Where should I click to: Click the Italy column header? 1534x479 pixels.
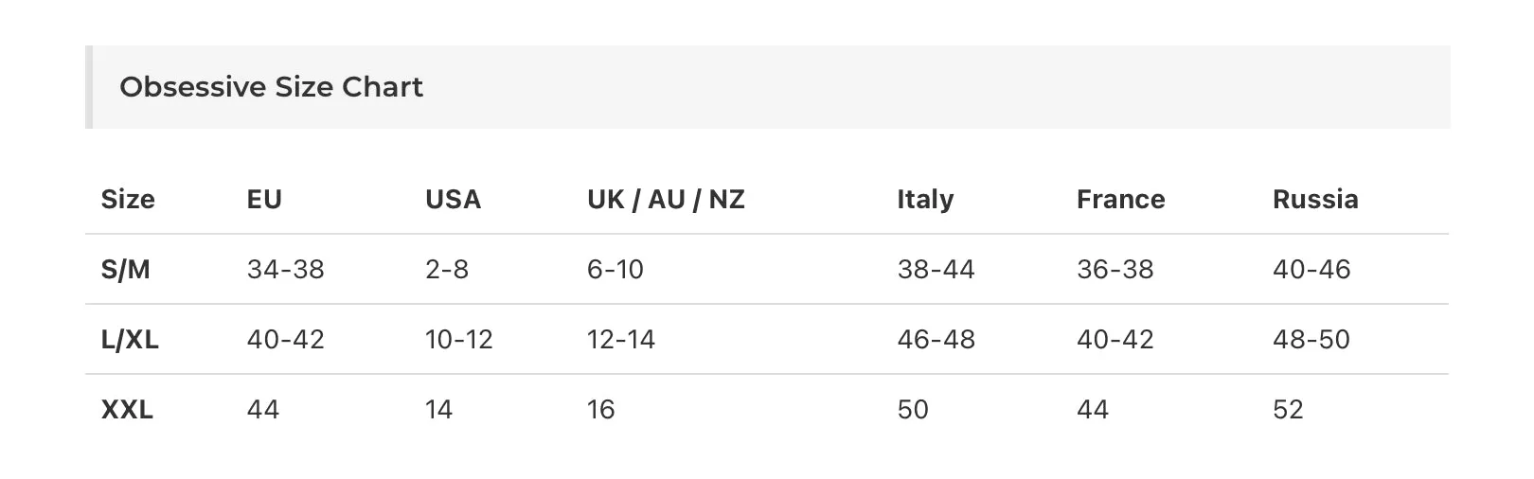point(925,199)
